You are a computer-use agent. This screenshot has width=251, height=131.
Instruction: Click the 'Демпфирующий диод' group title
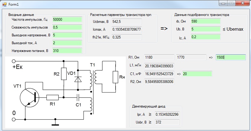[x=148, y=106]
